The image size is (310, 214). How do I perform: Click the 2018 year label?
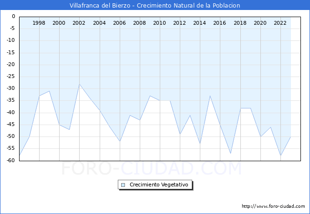240,23
